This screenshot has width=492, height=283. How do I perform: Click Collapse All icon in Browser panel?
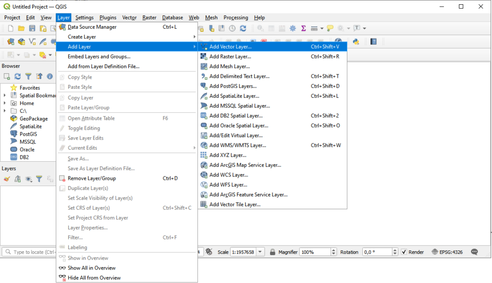click(39, 76)
